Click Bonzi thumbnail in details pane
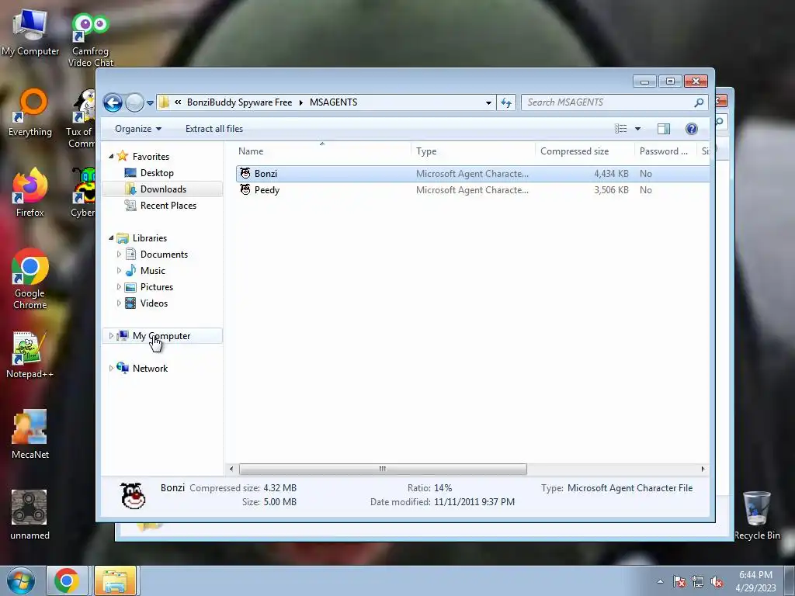This screenshot has width=795, height=596. click(133, 495)
